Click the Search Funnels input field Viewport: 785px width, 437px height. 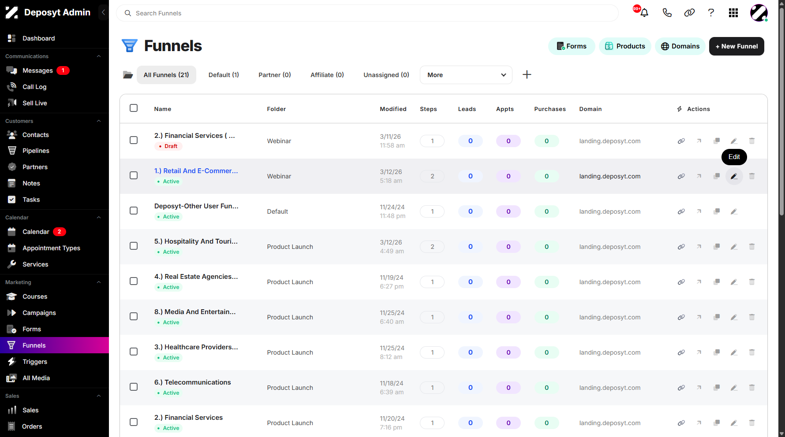[367, 13]
